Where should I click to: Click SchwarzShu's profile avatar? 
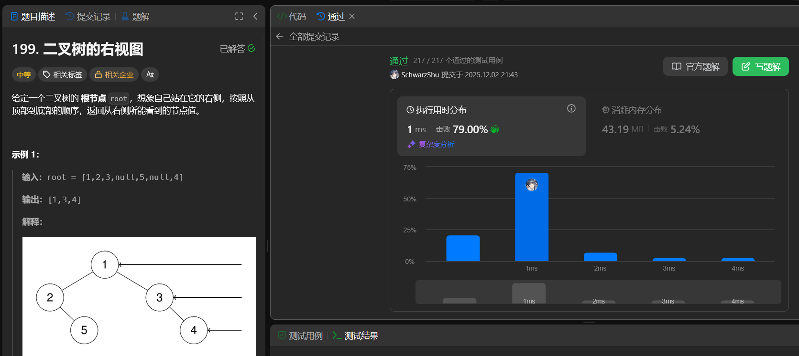394,75
